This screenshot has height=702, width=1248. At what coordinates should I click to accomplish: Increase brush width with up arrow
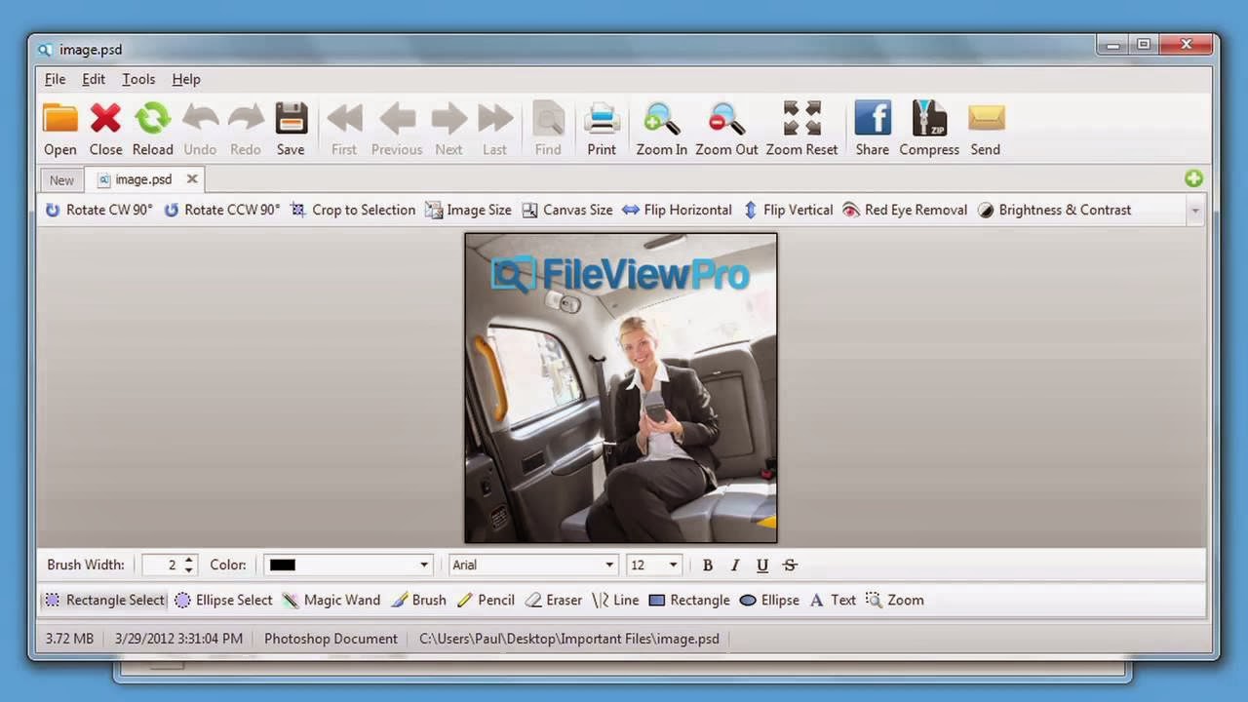(x=189, y=560)
